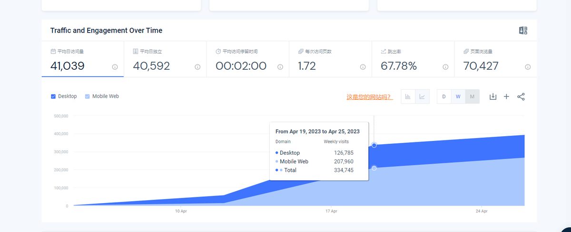Open the 页面浏览量 metric tab
This screenshot has width=571, height=232.
495,59
